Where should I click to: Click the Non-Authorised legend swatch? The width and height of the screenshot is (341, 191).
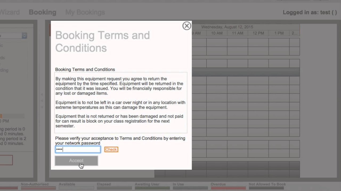coord(38,188)
